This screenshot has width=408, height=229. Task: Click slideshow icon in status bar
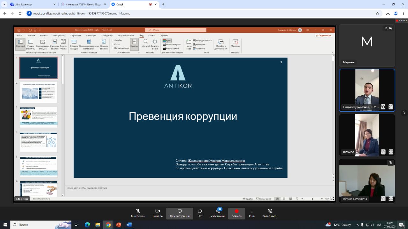click(297, 199)
